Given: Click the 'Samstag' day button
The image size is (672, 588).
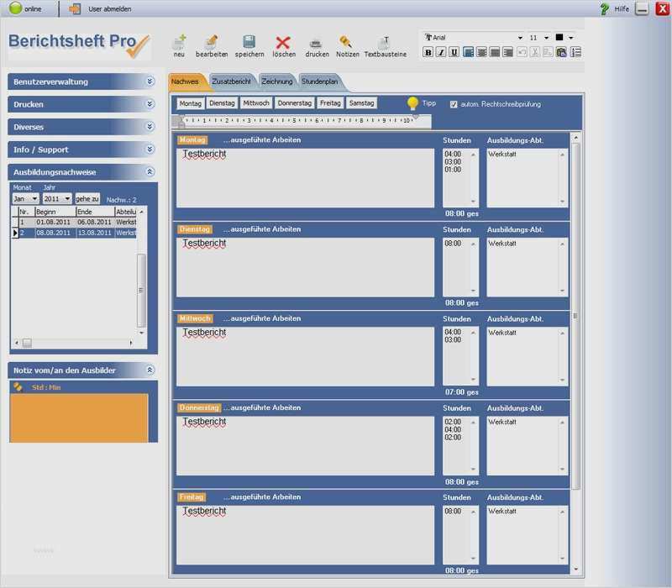Looking at the screenshot, I should (361, 103).
